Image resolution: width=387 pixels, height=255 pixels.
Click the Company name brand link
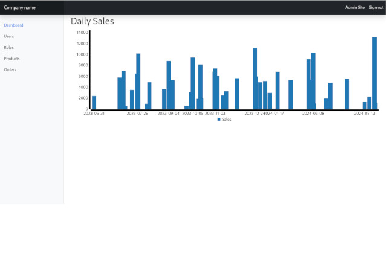tap(20, 7)
